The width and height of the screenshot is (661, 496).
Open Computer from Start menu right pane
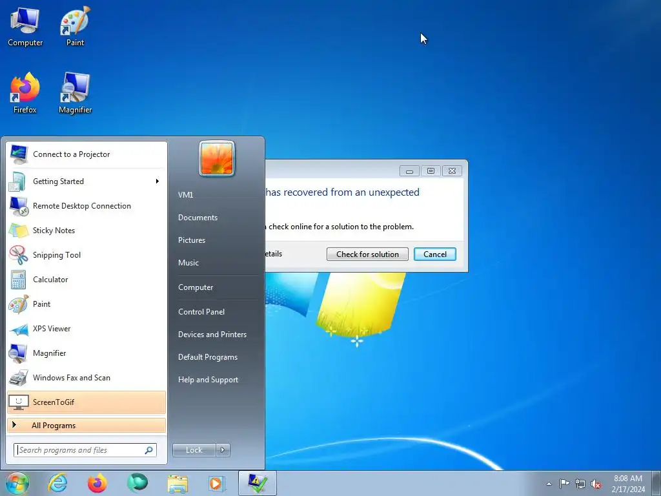click(x=196, y=287)
